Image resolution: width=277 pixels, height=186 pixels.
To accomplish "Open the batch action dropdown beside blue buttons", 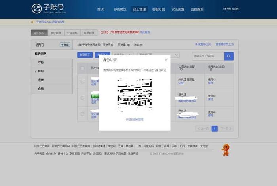I will (x=123, y=55).
